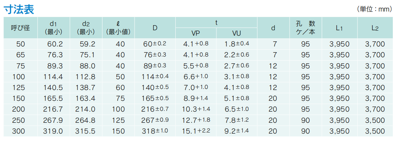This screenshot has width=400, height=144.
Task: Click the VP thickness value 15.1+2.2
Action: [196, 131]
